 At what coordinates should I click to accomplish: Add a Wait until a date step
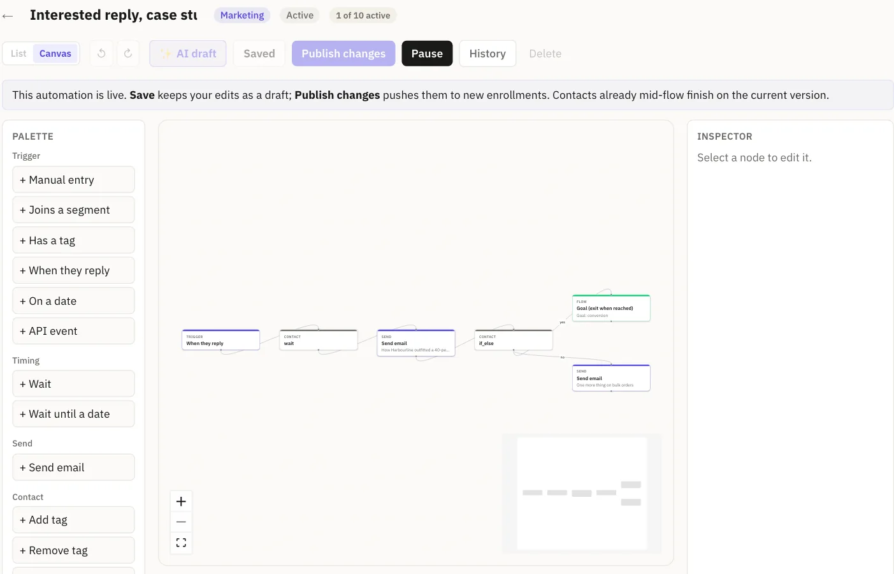(73, 414)
